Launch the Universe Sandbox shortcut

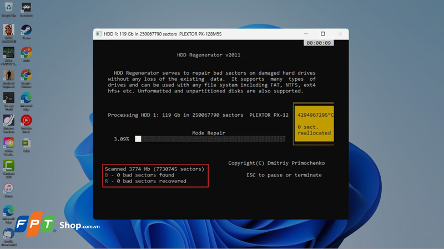[9, 123]
